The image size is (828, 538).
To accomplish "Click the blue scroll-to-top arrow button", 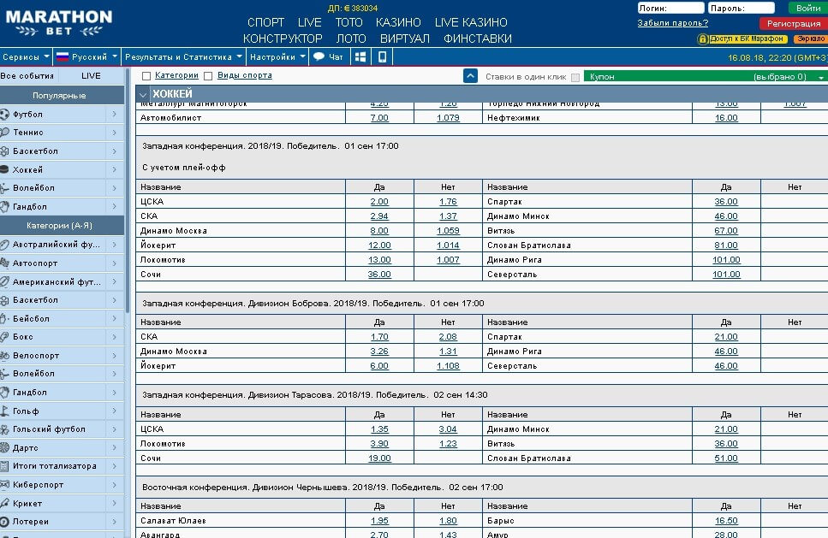I will [x=470, y=76].
